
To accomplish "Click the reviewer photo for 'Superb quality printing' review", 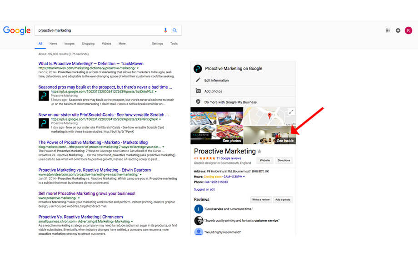I will pyautogui.click(x=199, y=221).
